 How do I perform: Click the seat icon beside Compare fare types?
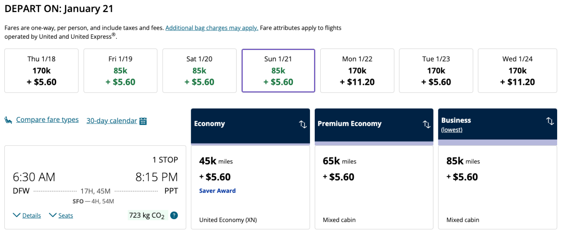(8, 120)
